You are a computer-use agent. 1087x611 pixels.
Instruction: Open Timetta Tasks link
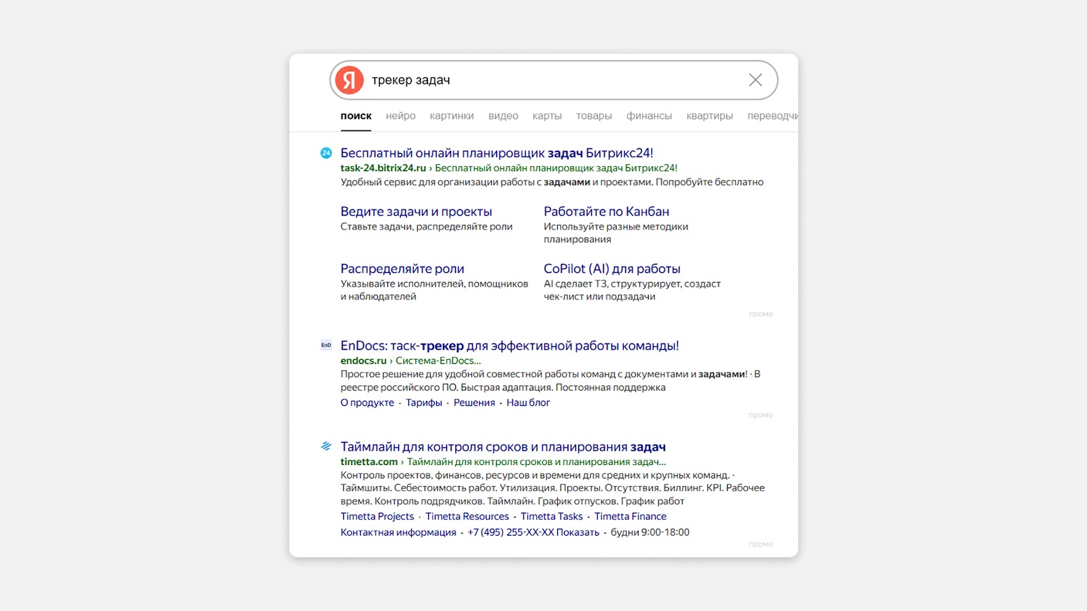click(x=552, y=517)
